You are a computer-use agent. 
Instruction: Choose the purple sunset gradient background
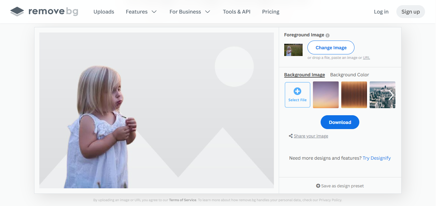click(x=326, y=95)
